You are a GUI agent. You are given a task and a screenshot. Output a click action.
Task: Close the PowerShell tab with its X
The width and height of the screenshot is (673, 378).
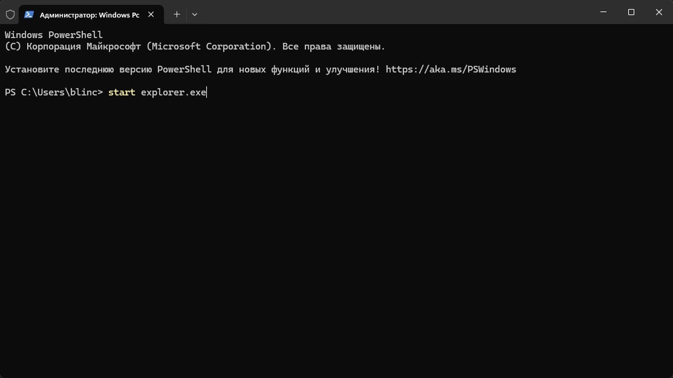[x=151, y=14]
